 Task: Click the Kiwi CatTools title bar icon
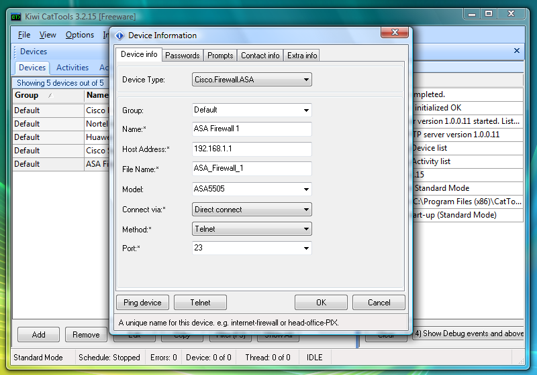point(15,17)
